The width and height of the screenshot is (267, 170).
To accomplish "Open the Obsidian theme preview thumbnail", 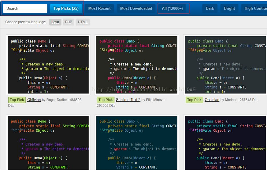I will point(225,65).
